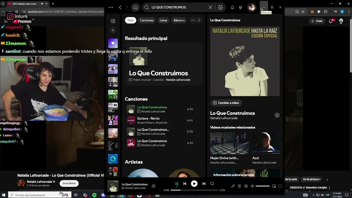352x198 pixels.
Task: Open the Browse icon beside search
Action: pos(220,7)
